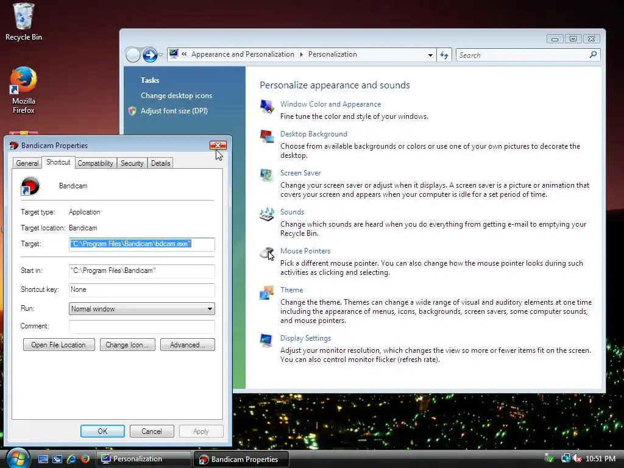Screen dimensions: 624x468
Task: Click the shield icon beside Adjust font size
Action: point(132,111)
